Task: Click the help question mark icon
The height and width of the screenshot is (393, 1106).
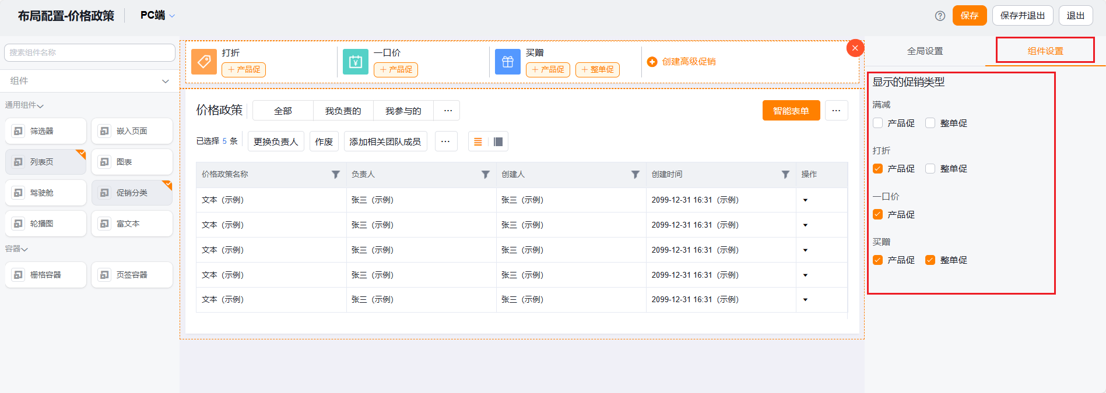Action: point(940,16)
